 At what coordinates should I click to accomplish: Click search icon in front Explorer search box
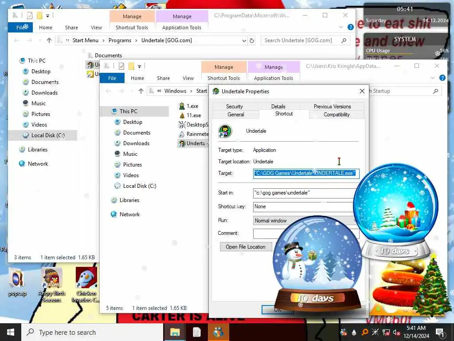435,91
